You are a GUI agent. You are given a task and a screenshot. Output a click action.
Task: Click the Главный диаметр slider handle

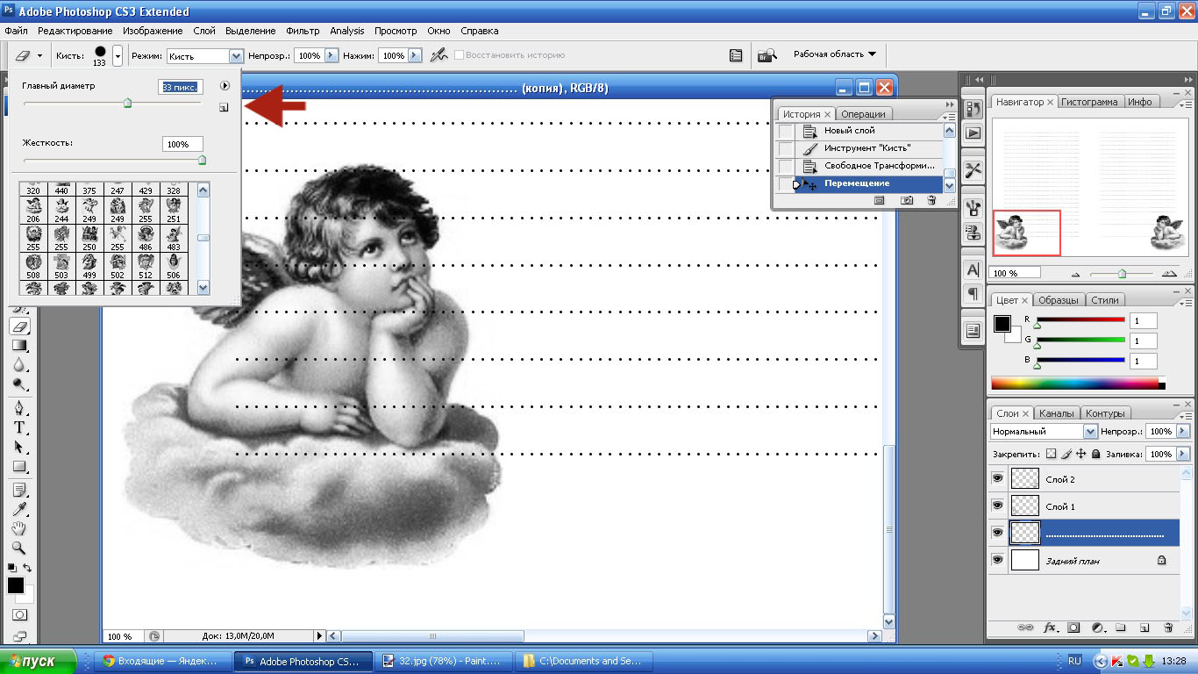(x=127, y=103)
